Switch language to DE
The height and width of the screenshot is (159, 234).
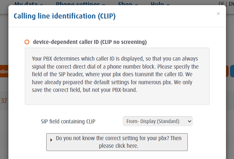[x=222, y=4]
